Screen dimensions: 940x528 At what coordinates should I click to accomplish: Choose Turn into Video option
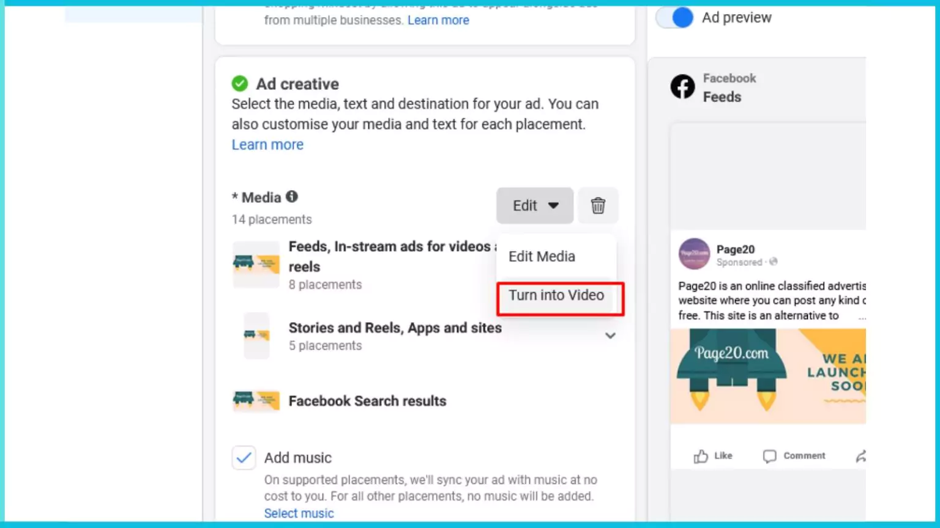tap(556, 295)
